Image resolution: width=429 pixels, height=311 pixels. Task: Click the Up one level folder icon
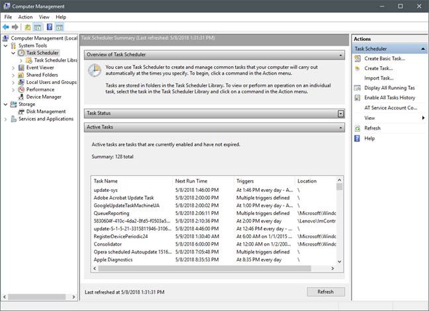tap(28, 27)
